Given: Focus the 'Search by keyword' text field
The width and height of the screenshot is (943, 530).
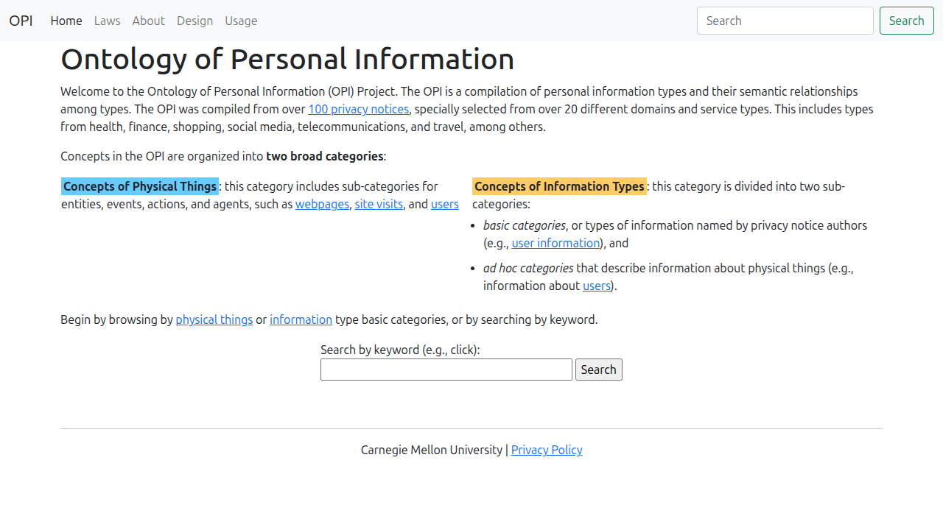Looking at the screenshot, I should (x=446, y=370).
